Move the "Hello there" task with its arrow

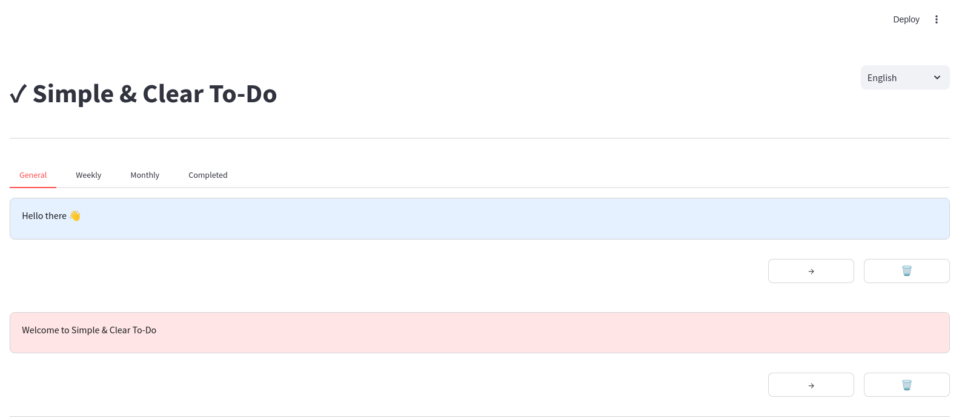(811, 271)
